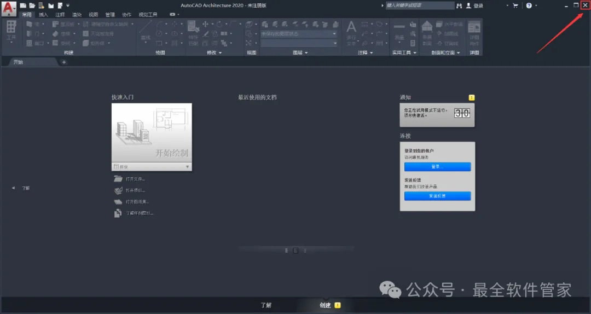Select the 插入 ribbon tab
Screen dimensions: 591x314
coord(43,15)
